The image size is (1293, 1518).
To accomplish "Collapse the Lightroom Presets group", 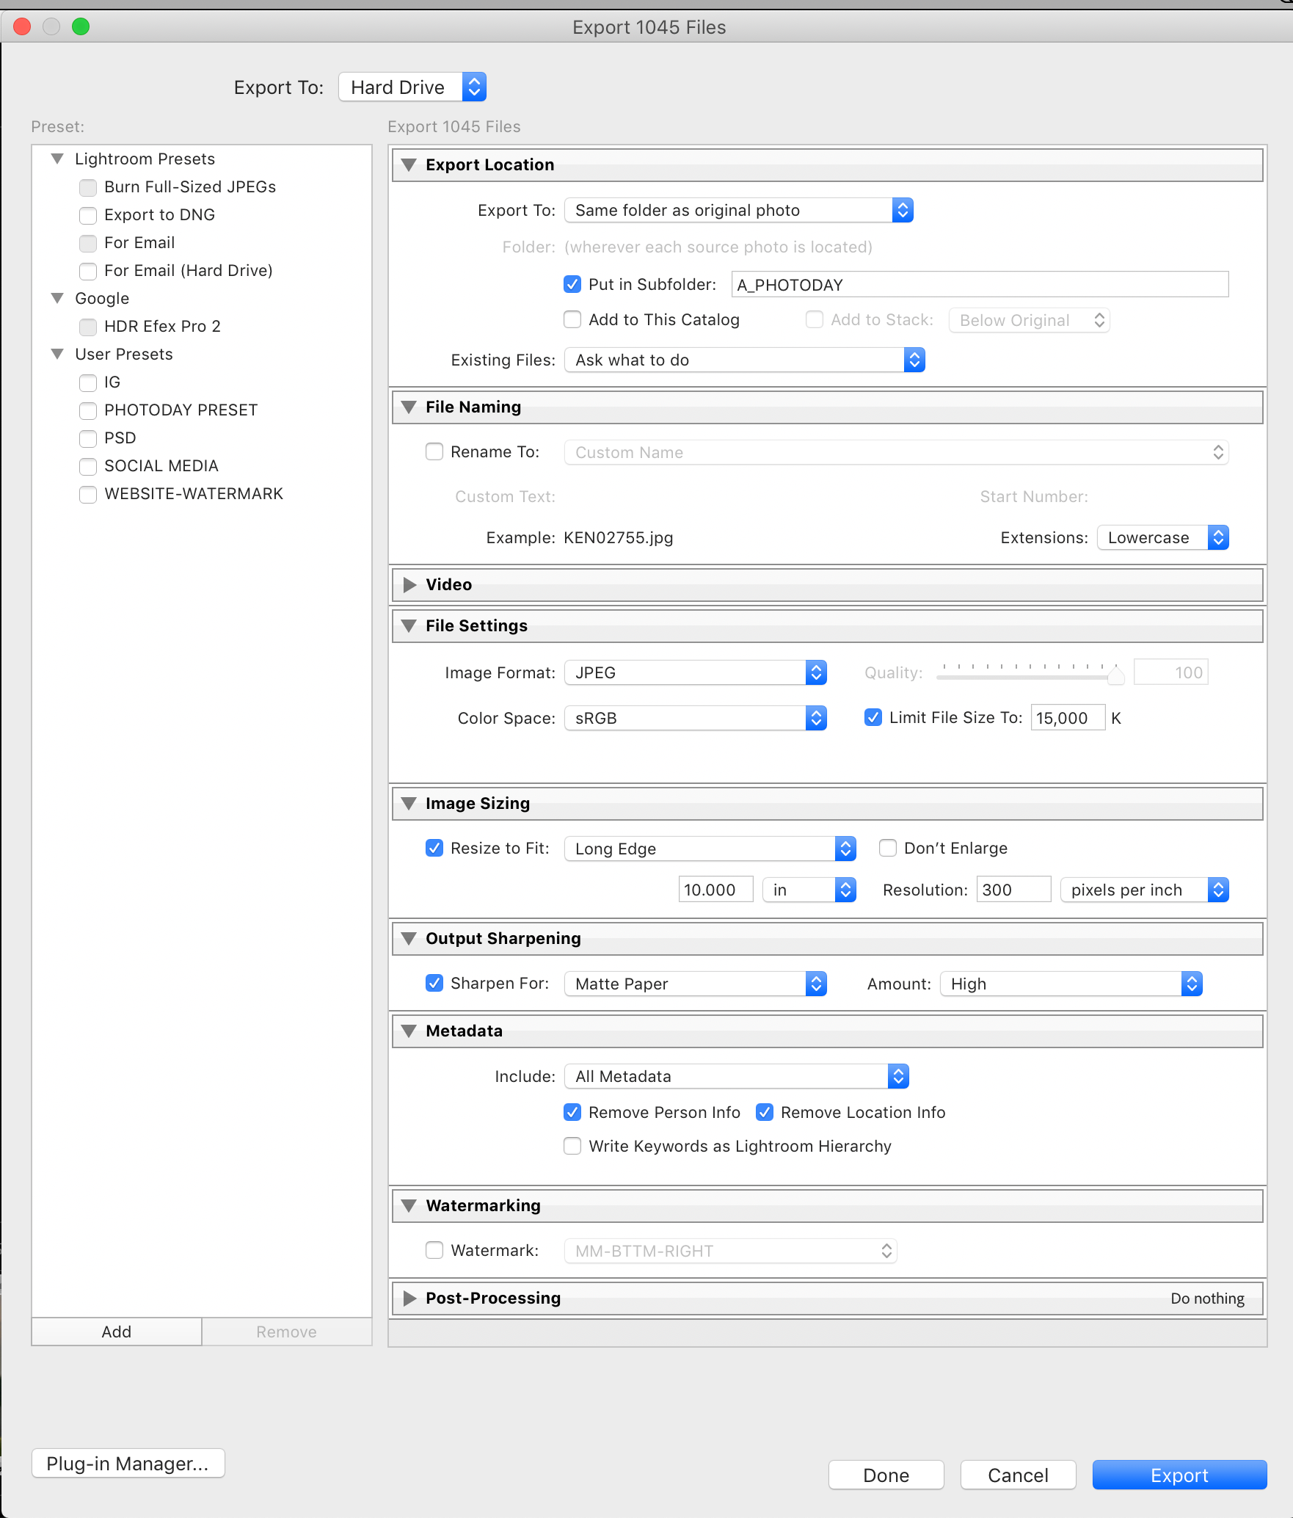I will (57, 159).
